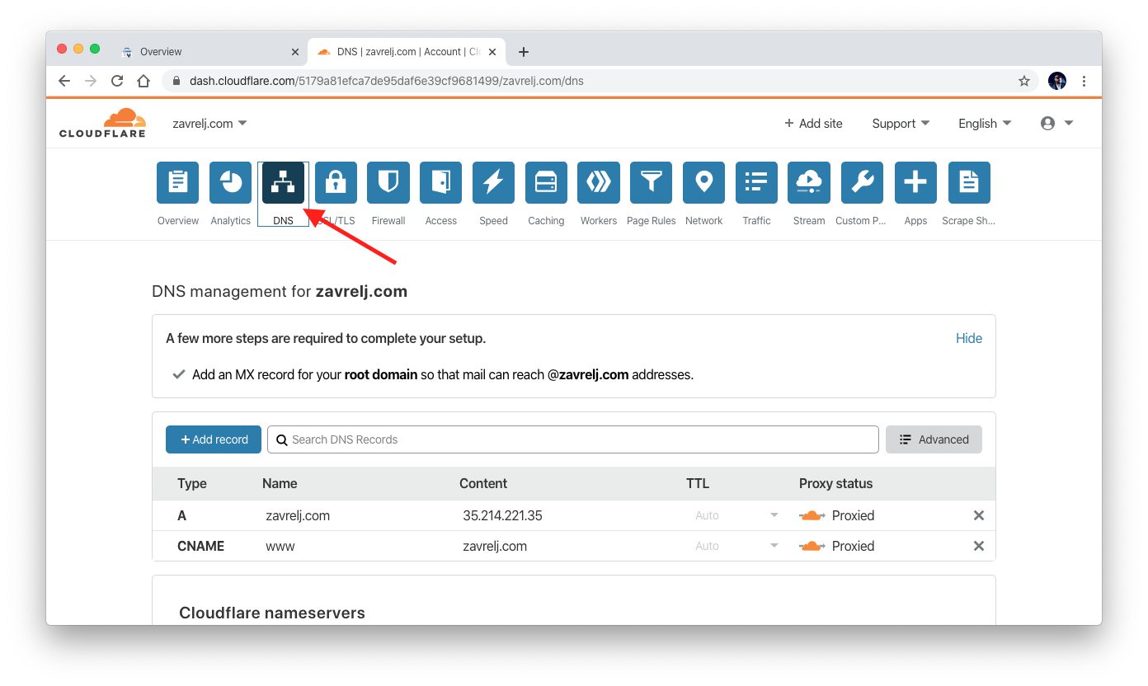Viewport: 1148px width, 686px height.
Task: Click the CNAME type cell
Action: click(x=200, y=546)
